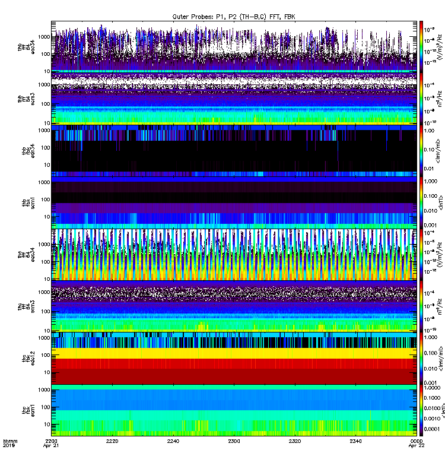Click the '1.0000' tick on thc fbk scm1 color bar
Viewport: 445px width, 475px height.
pos(432,388)
